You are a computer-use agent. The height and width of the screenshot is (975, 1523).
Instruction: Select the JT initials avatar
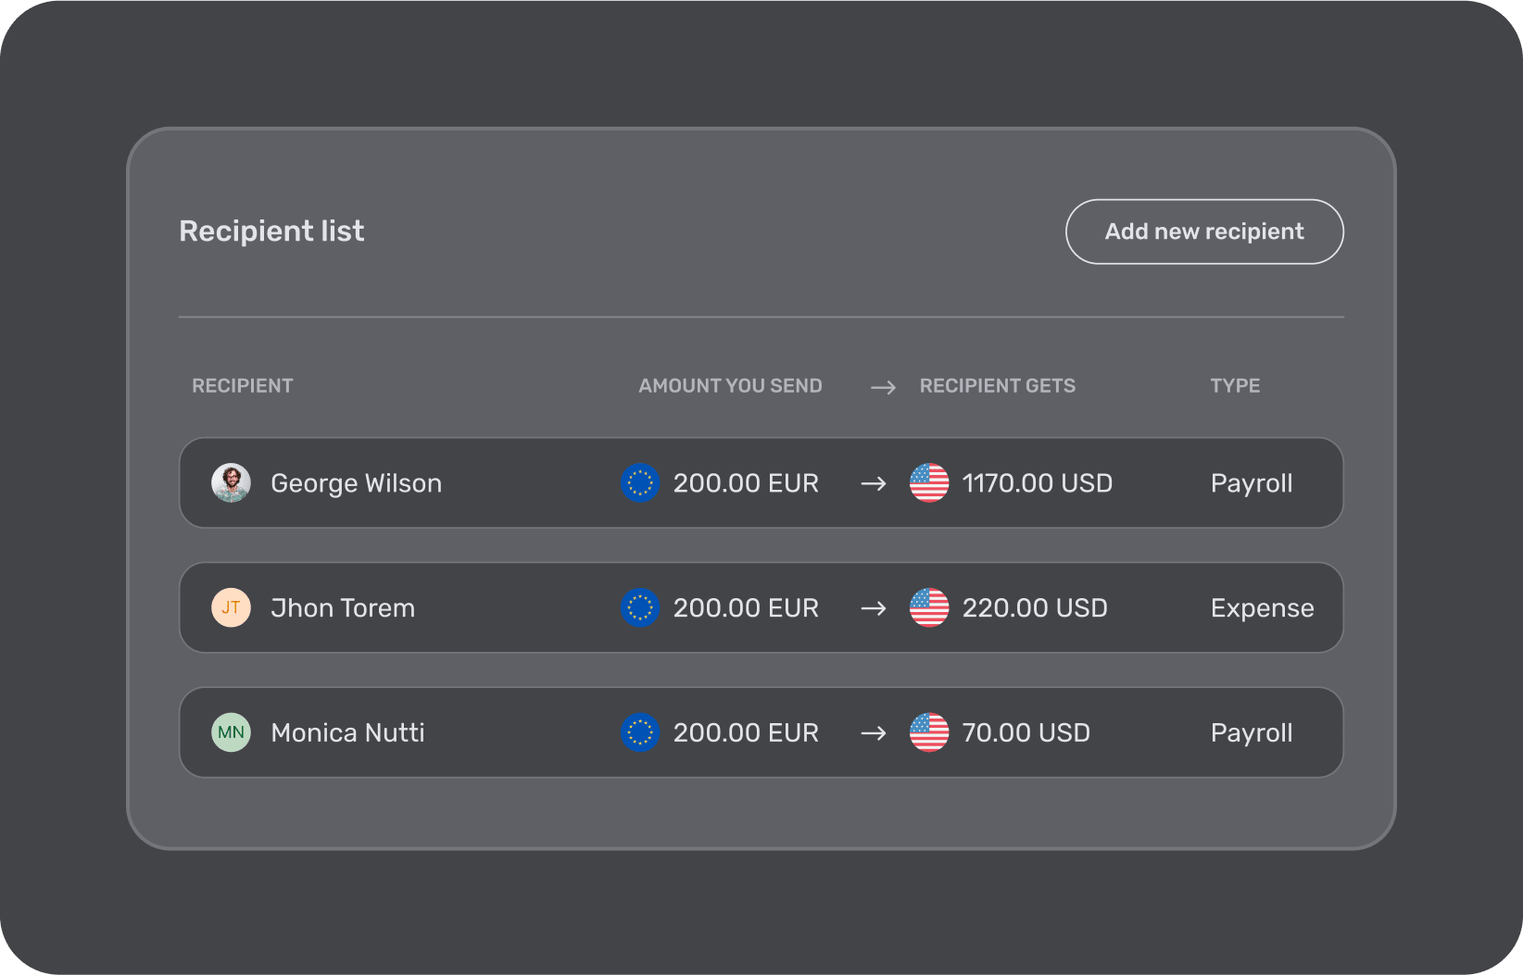pyautogui.click(x=231, y=607)
